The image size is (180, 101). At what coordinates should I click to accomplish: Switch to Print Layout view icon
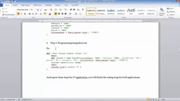point(148,100)
